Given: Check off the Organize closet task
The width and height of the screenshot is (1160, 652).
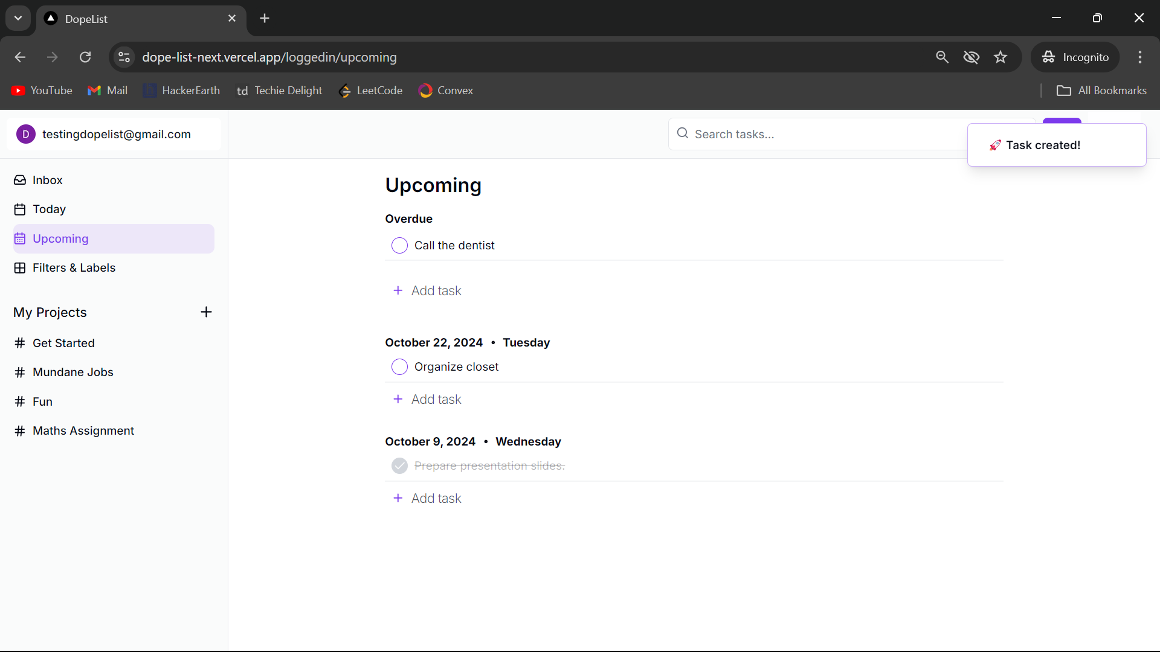Looking at the screenshot, I should click(399, 367).
